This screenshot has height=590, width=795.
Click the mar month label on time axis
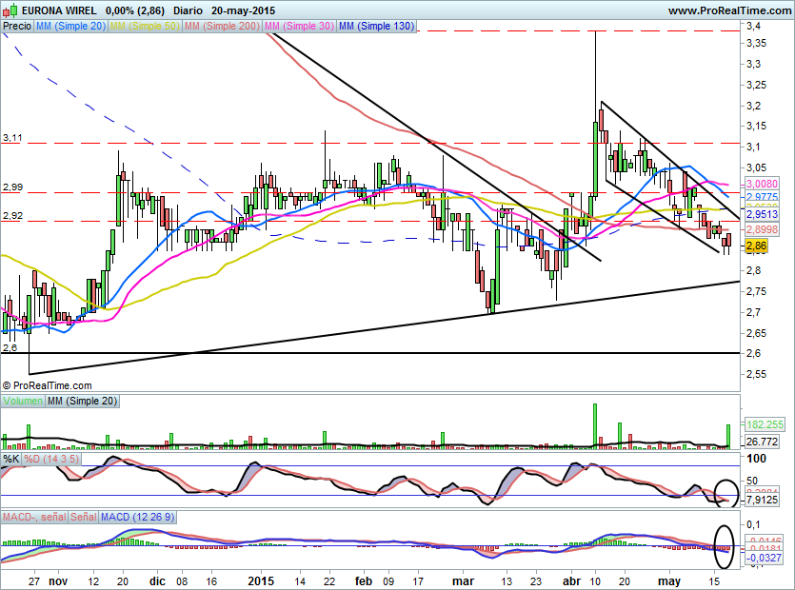[x=463, y=580]
